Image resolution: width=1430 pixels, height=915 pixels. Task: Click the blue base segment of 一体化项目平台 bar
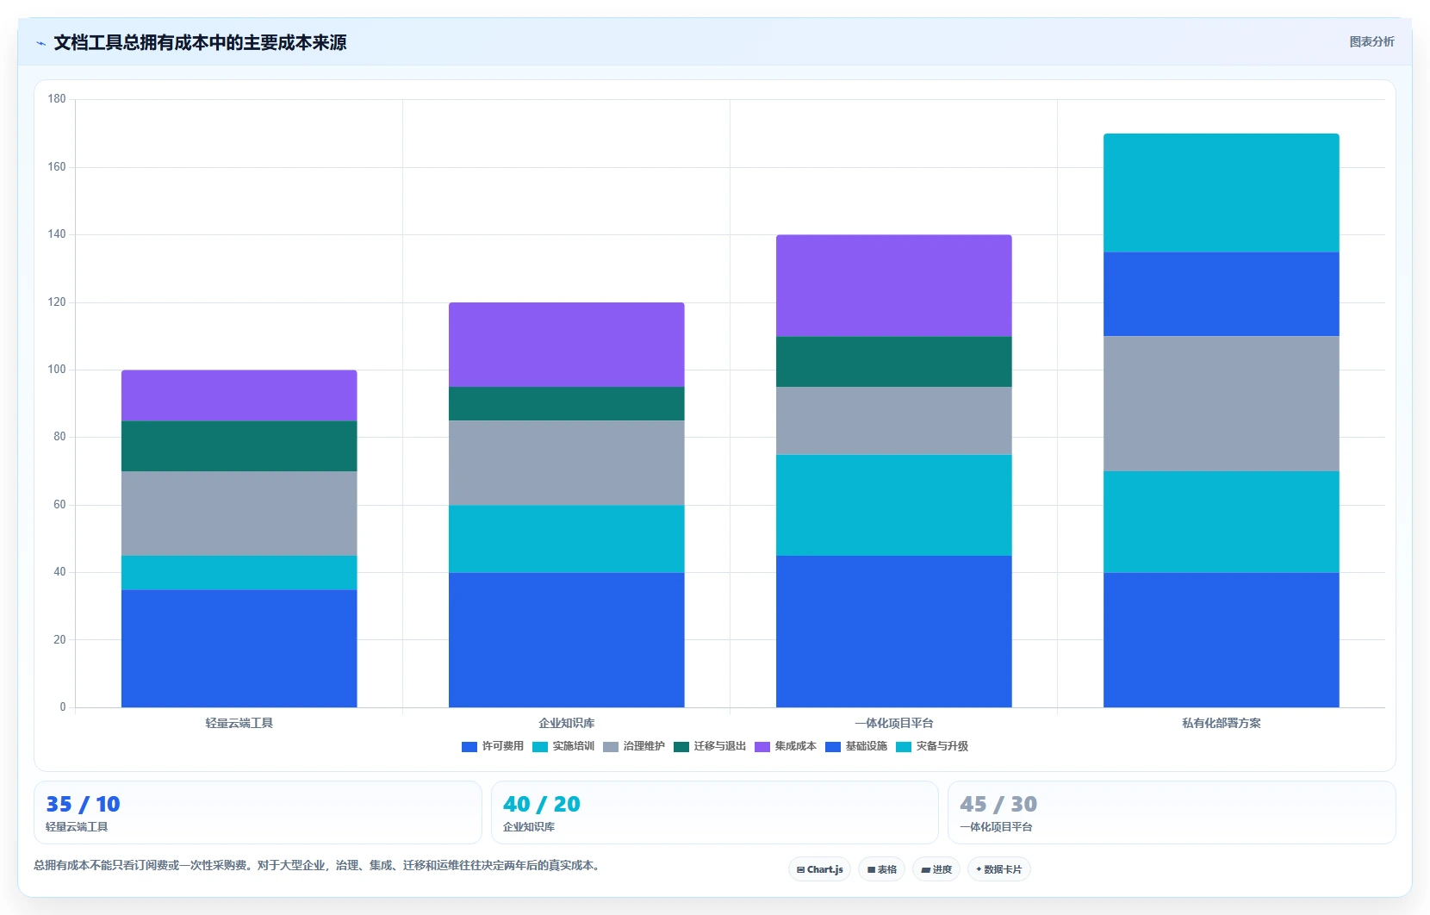(893, 632)
